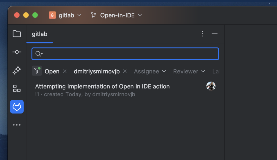This screenshot has height=160, width=277.
Task: Select the gitlab tab
Action: [39, 34]
